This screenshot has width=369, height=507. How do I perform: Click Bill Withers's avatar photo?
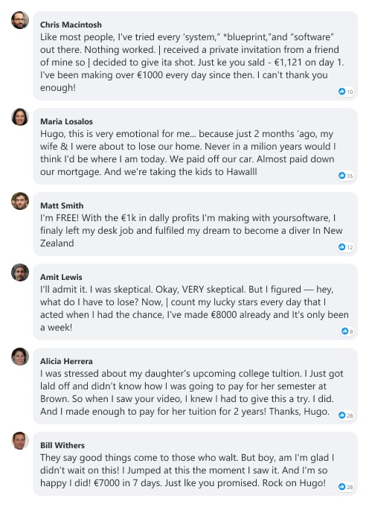click(20, 441)
